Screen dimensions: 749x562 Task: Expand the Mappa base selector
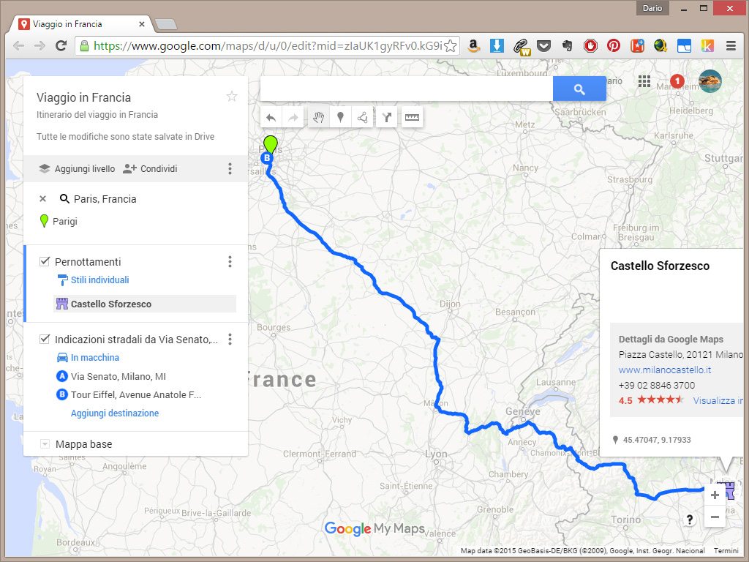(x=45, y=444)
